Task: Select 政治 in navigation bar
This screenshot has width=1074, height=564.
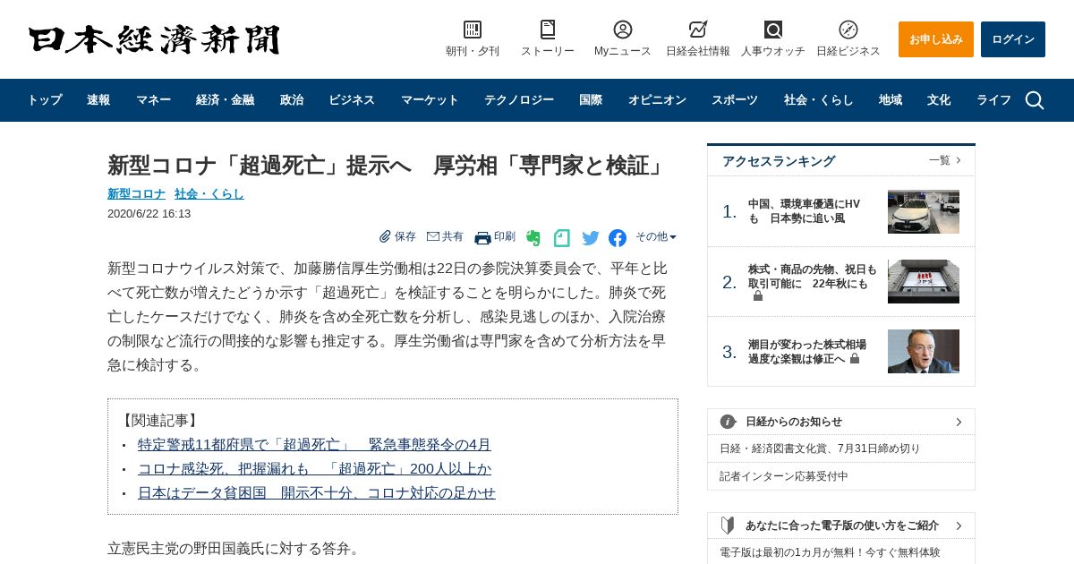Action: [x=292, y=100]
